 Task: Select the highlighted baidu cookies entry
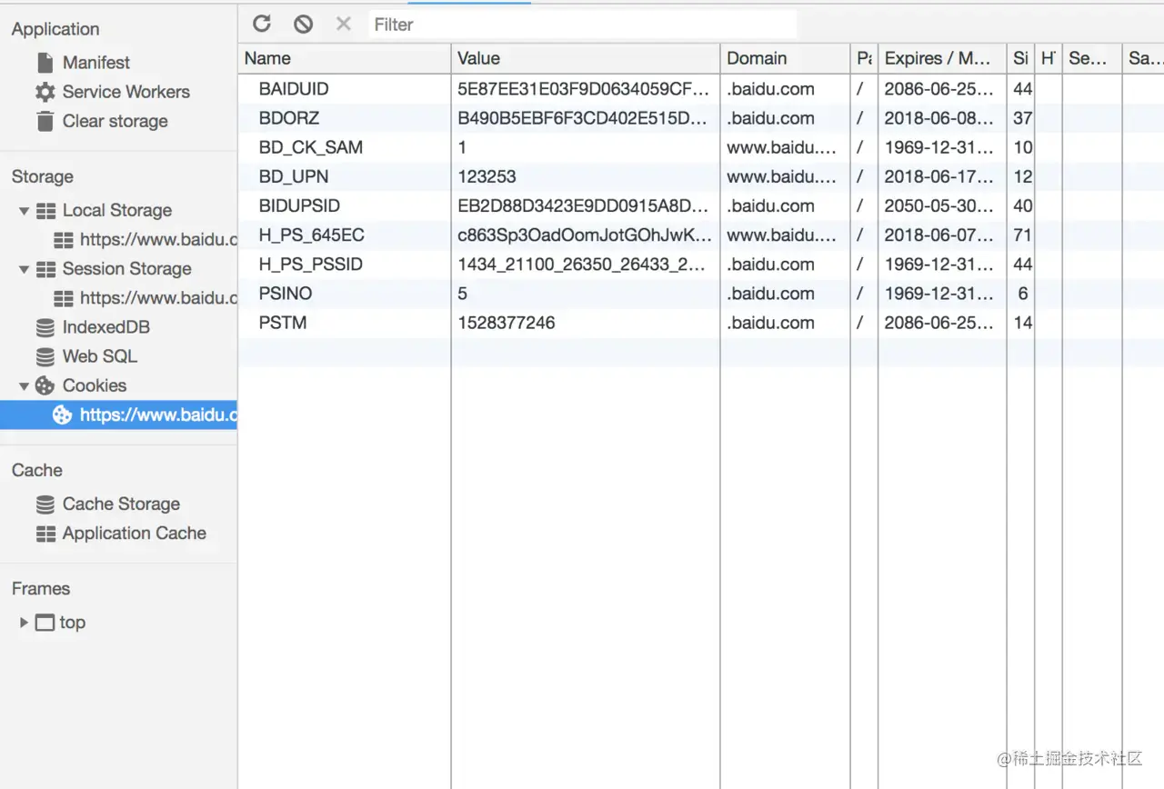(x=118, y=415)
